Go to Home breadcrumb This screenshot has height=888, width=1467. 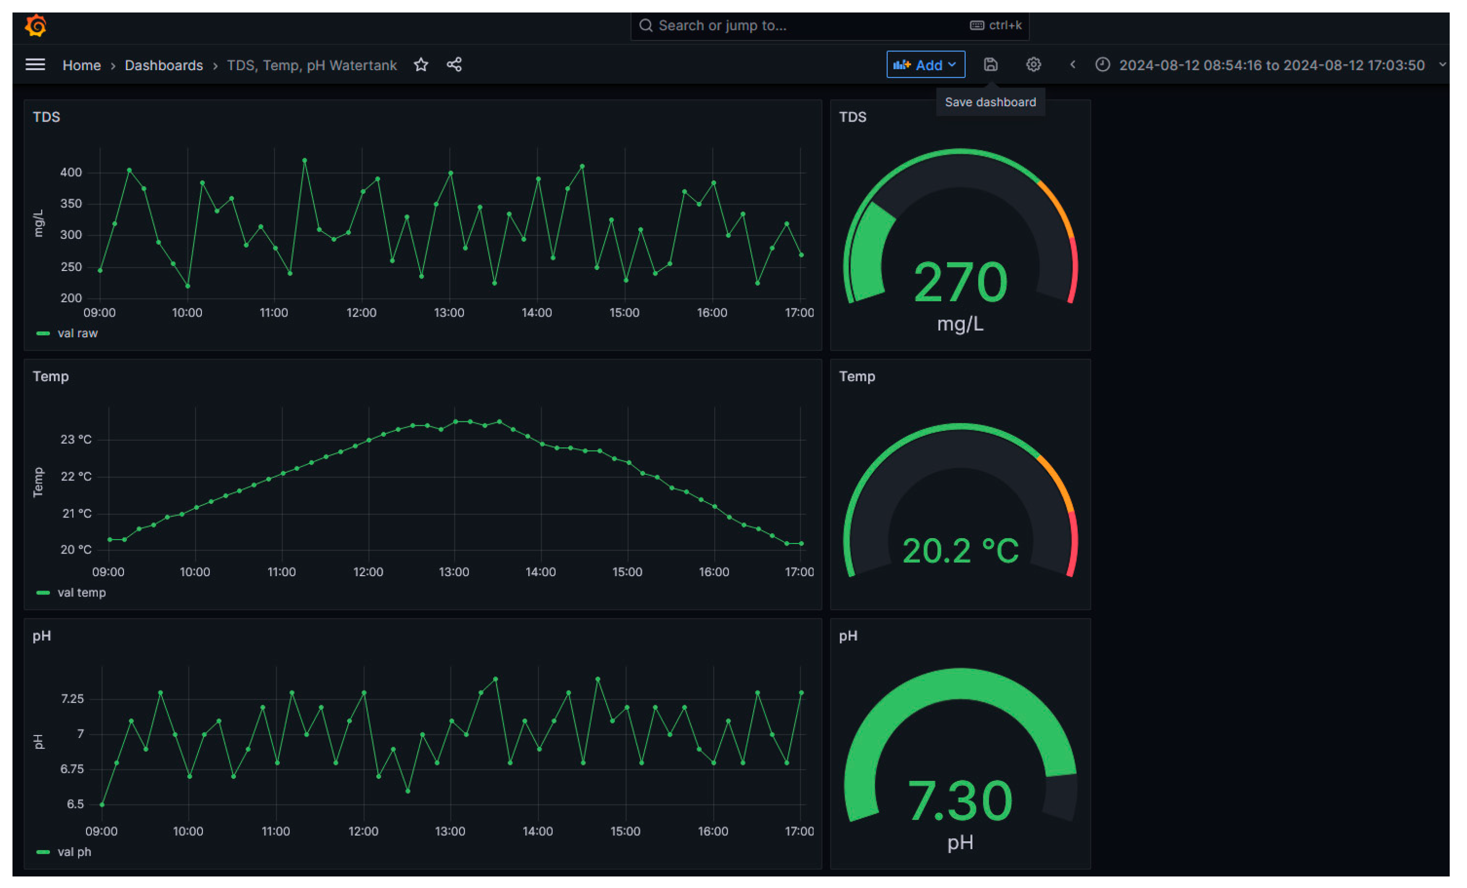82,65
